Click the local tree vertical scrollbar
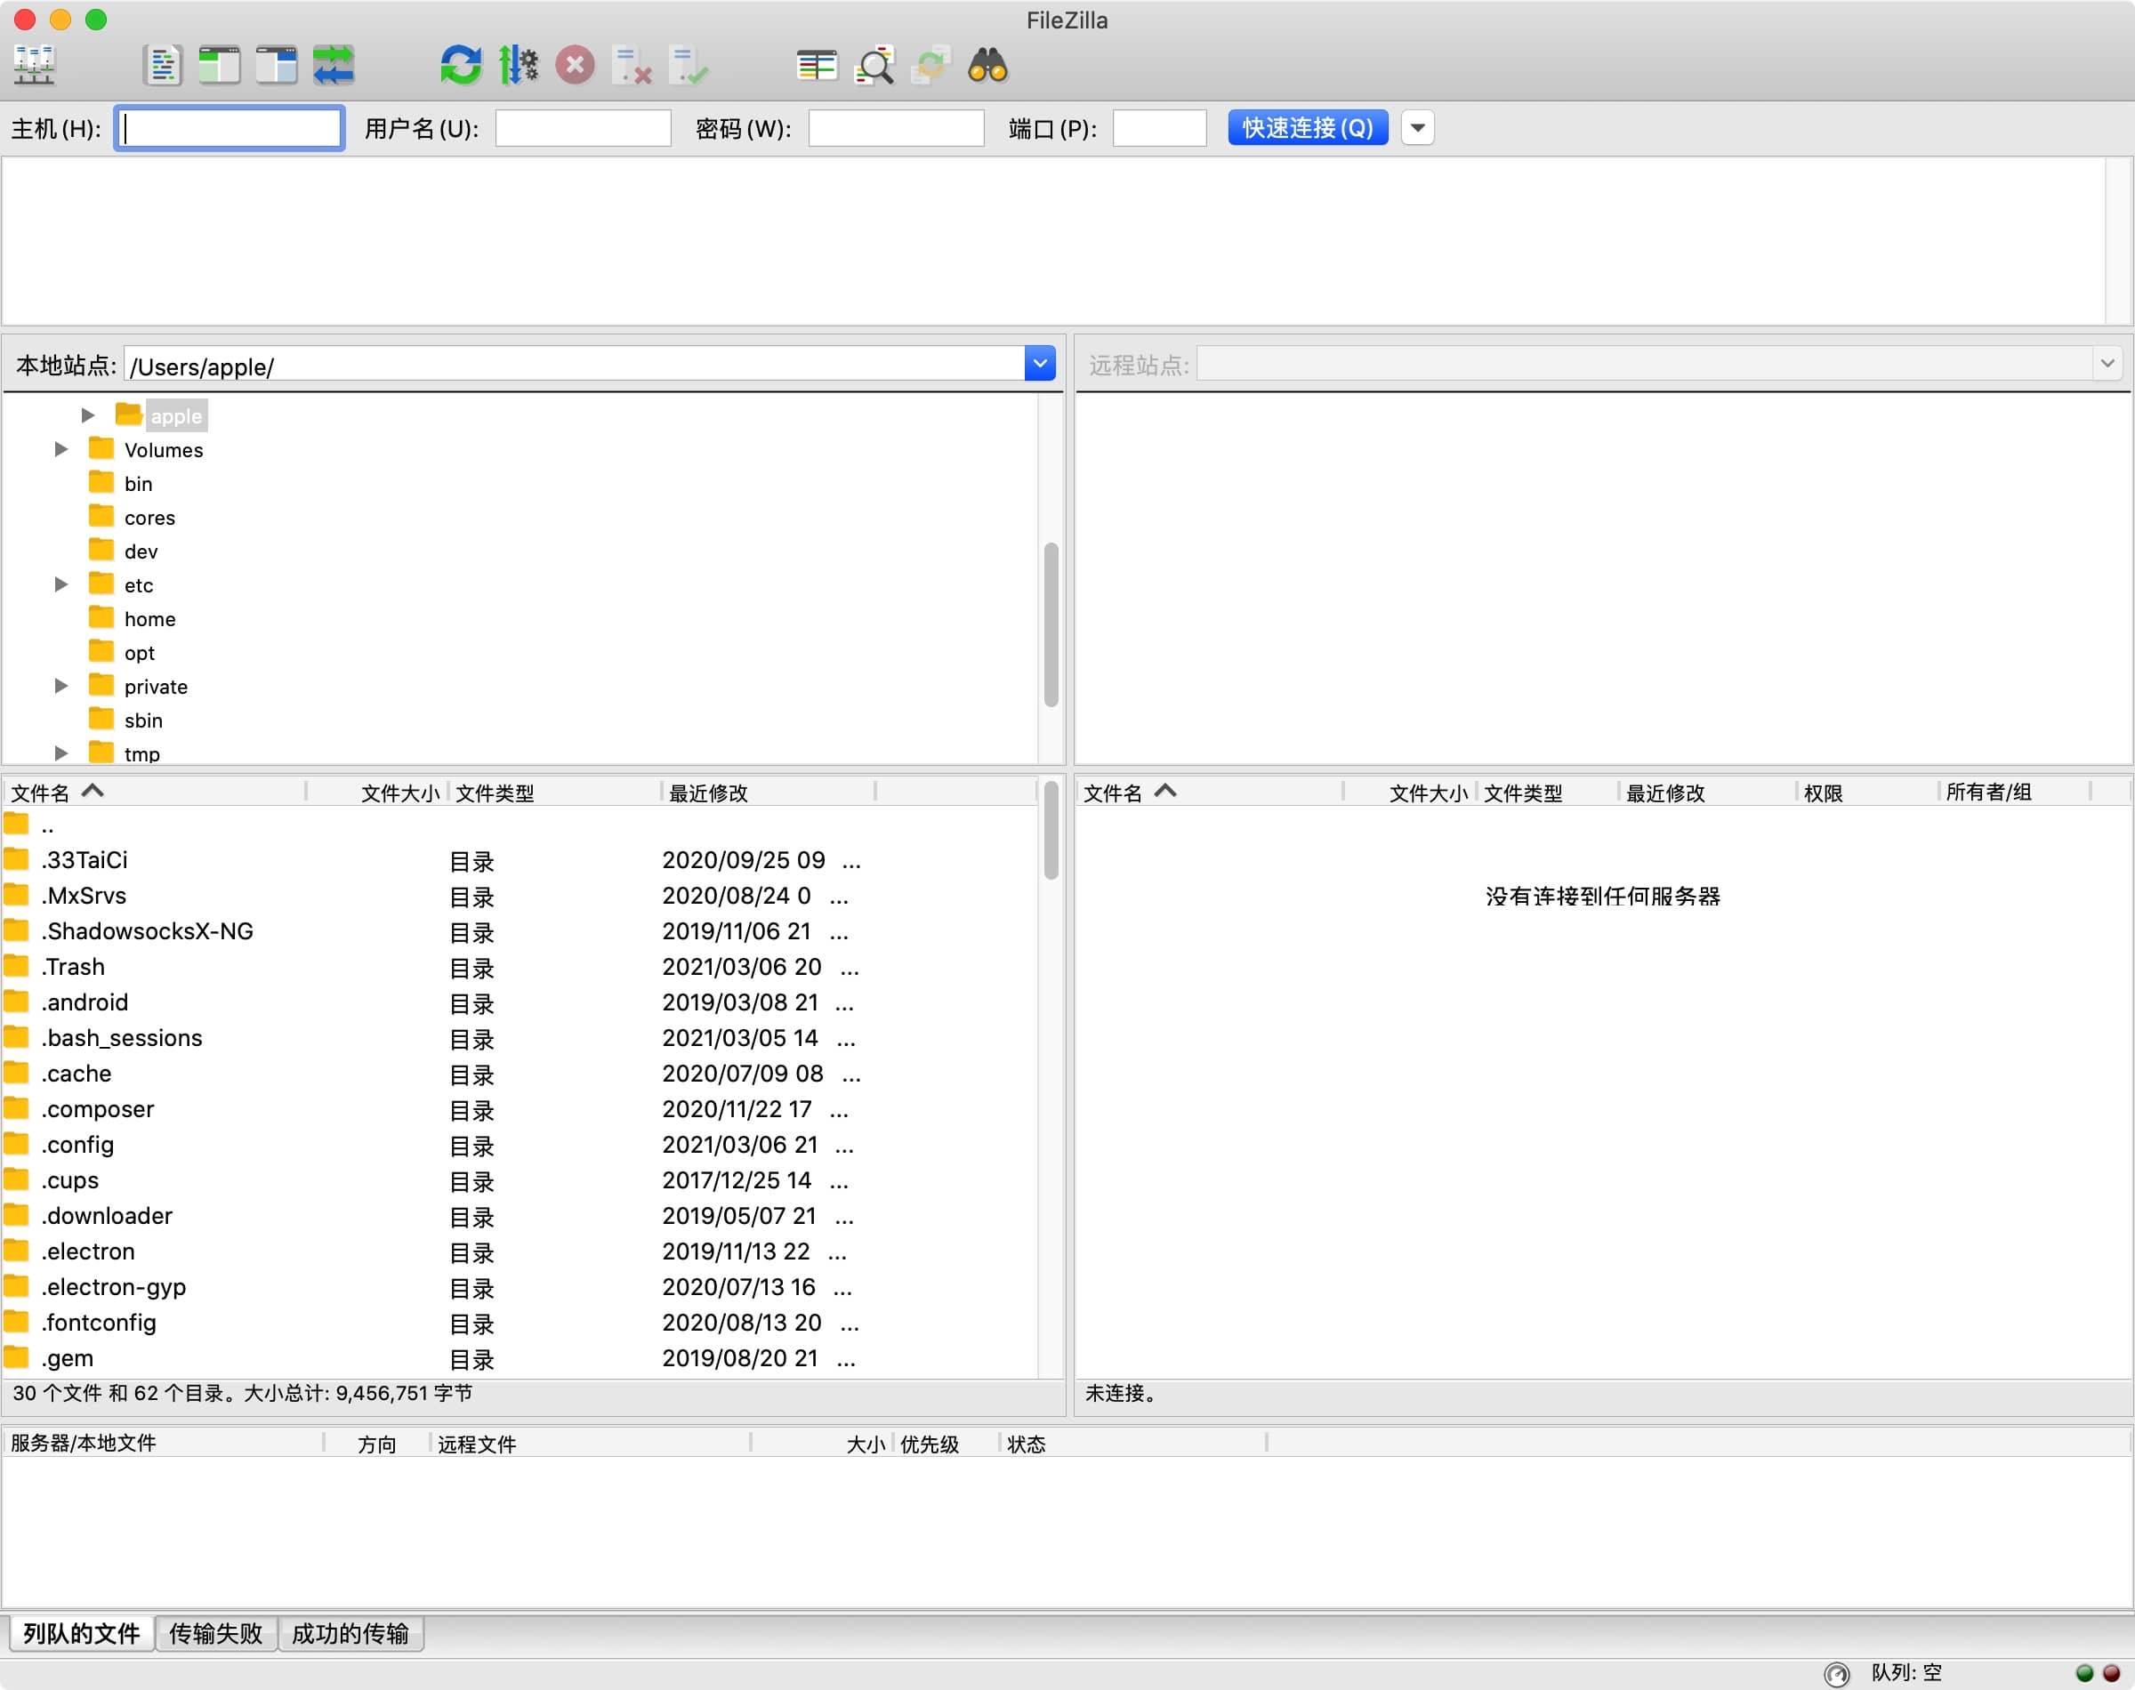Image resolution: width=2135 pixels, height=1690 pixels. pos(1051,624)
